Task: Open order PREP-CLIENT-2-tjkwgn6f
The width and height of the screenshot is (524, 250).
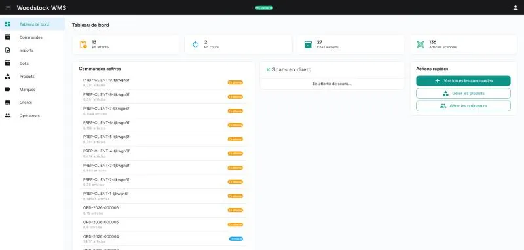Action: (163, 182)
